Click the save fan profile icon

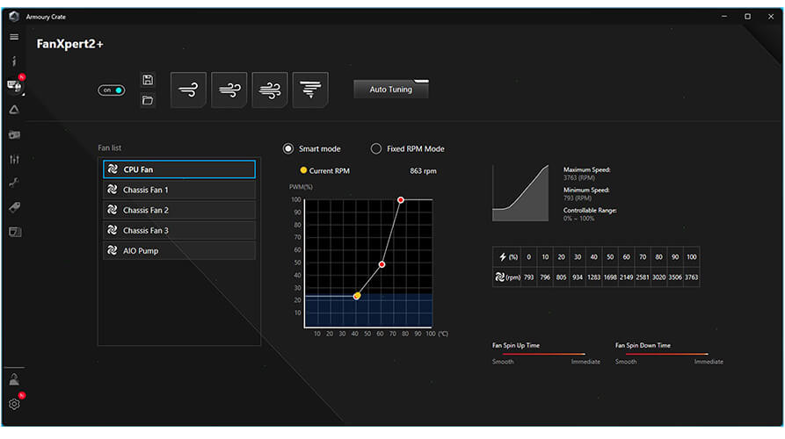(x=147, y=80)
